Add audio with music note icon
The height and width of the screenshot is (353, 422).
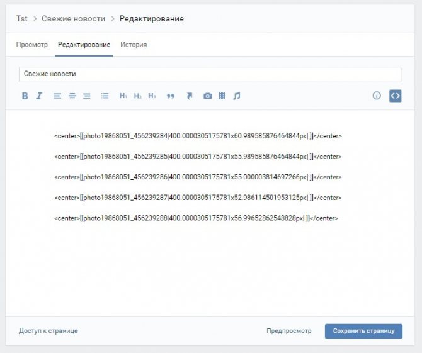click(237, 96)
